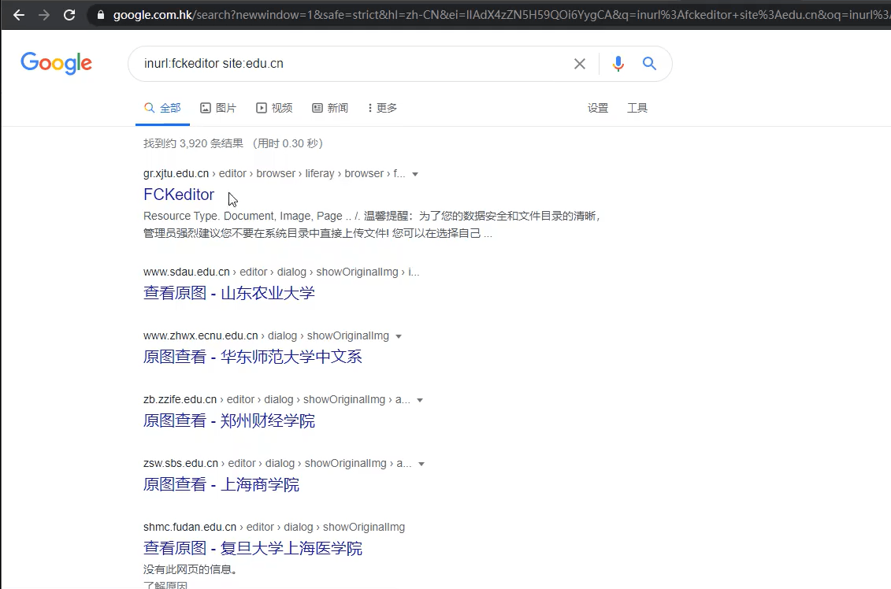Go back to the previous page

[19, 15]
